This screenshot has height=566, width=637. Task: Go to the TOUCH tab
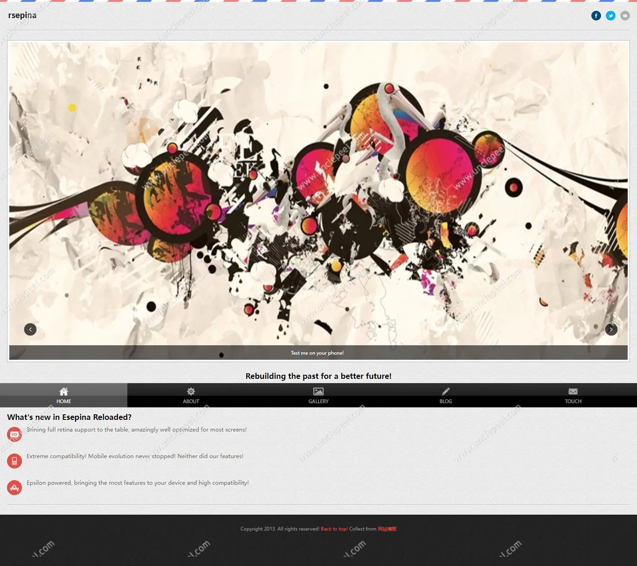click(573, 395)
